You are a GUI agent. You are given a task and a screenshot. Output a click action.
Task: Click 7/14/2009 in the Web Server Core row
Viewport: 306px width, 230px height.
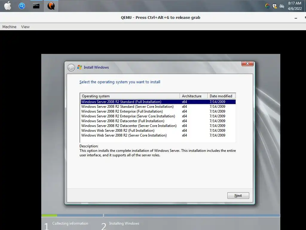(218, 135)
